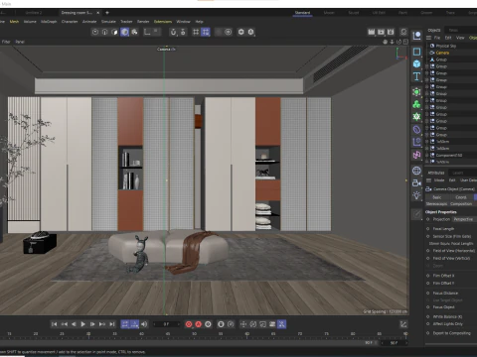
Task: Open the Character menu
Action: coord(70,22)
